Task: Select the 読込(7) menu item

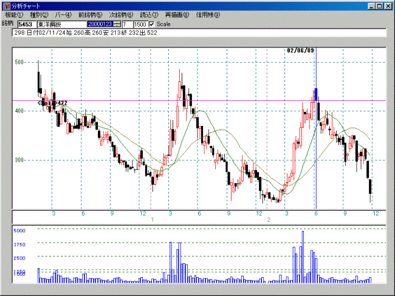Action: point(149,15)
